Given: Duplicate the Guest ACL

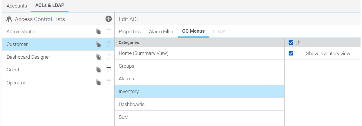Looking at the screenshot, I should point(98,70).
